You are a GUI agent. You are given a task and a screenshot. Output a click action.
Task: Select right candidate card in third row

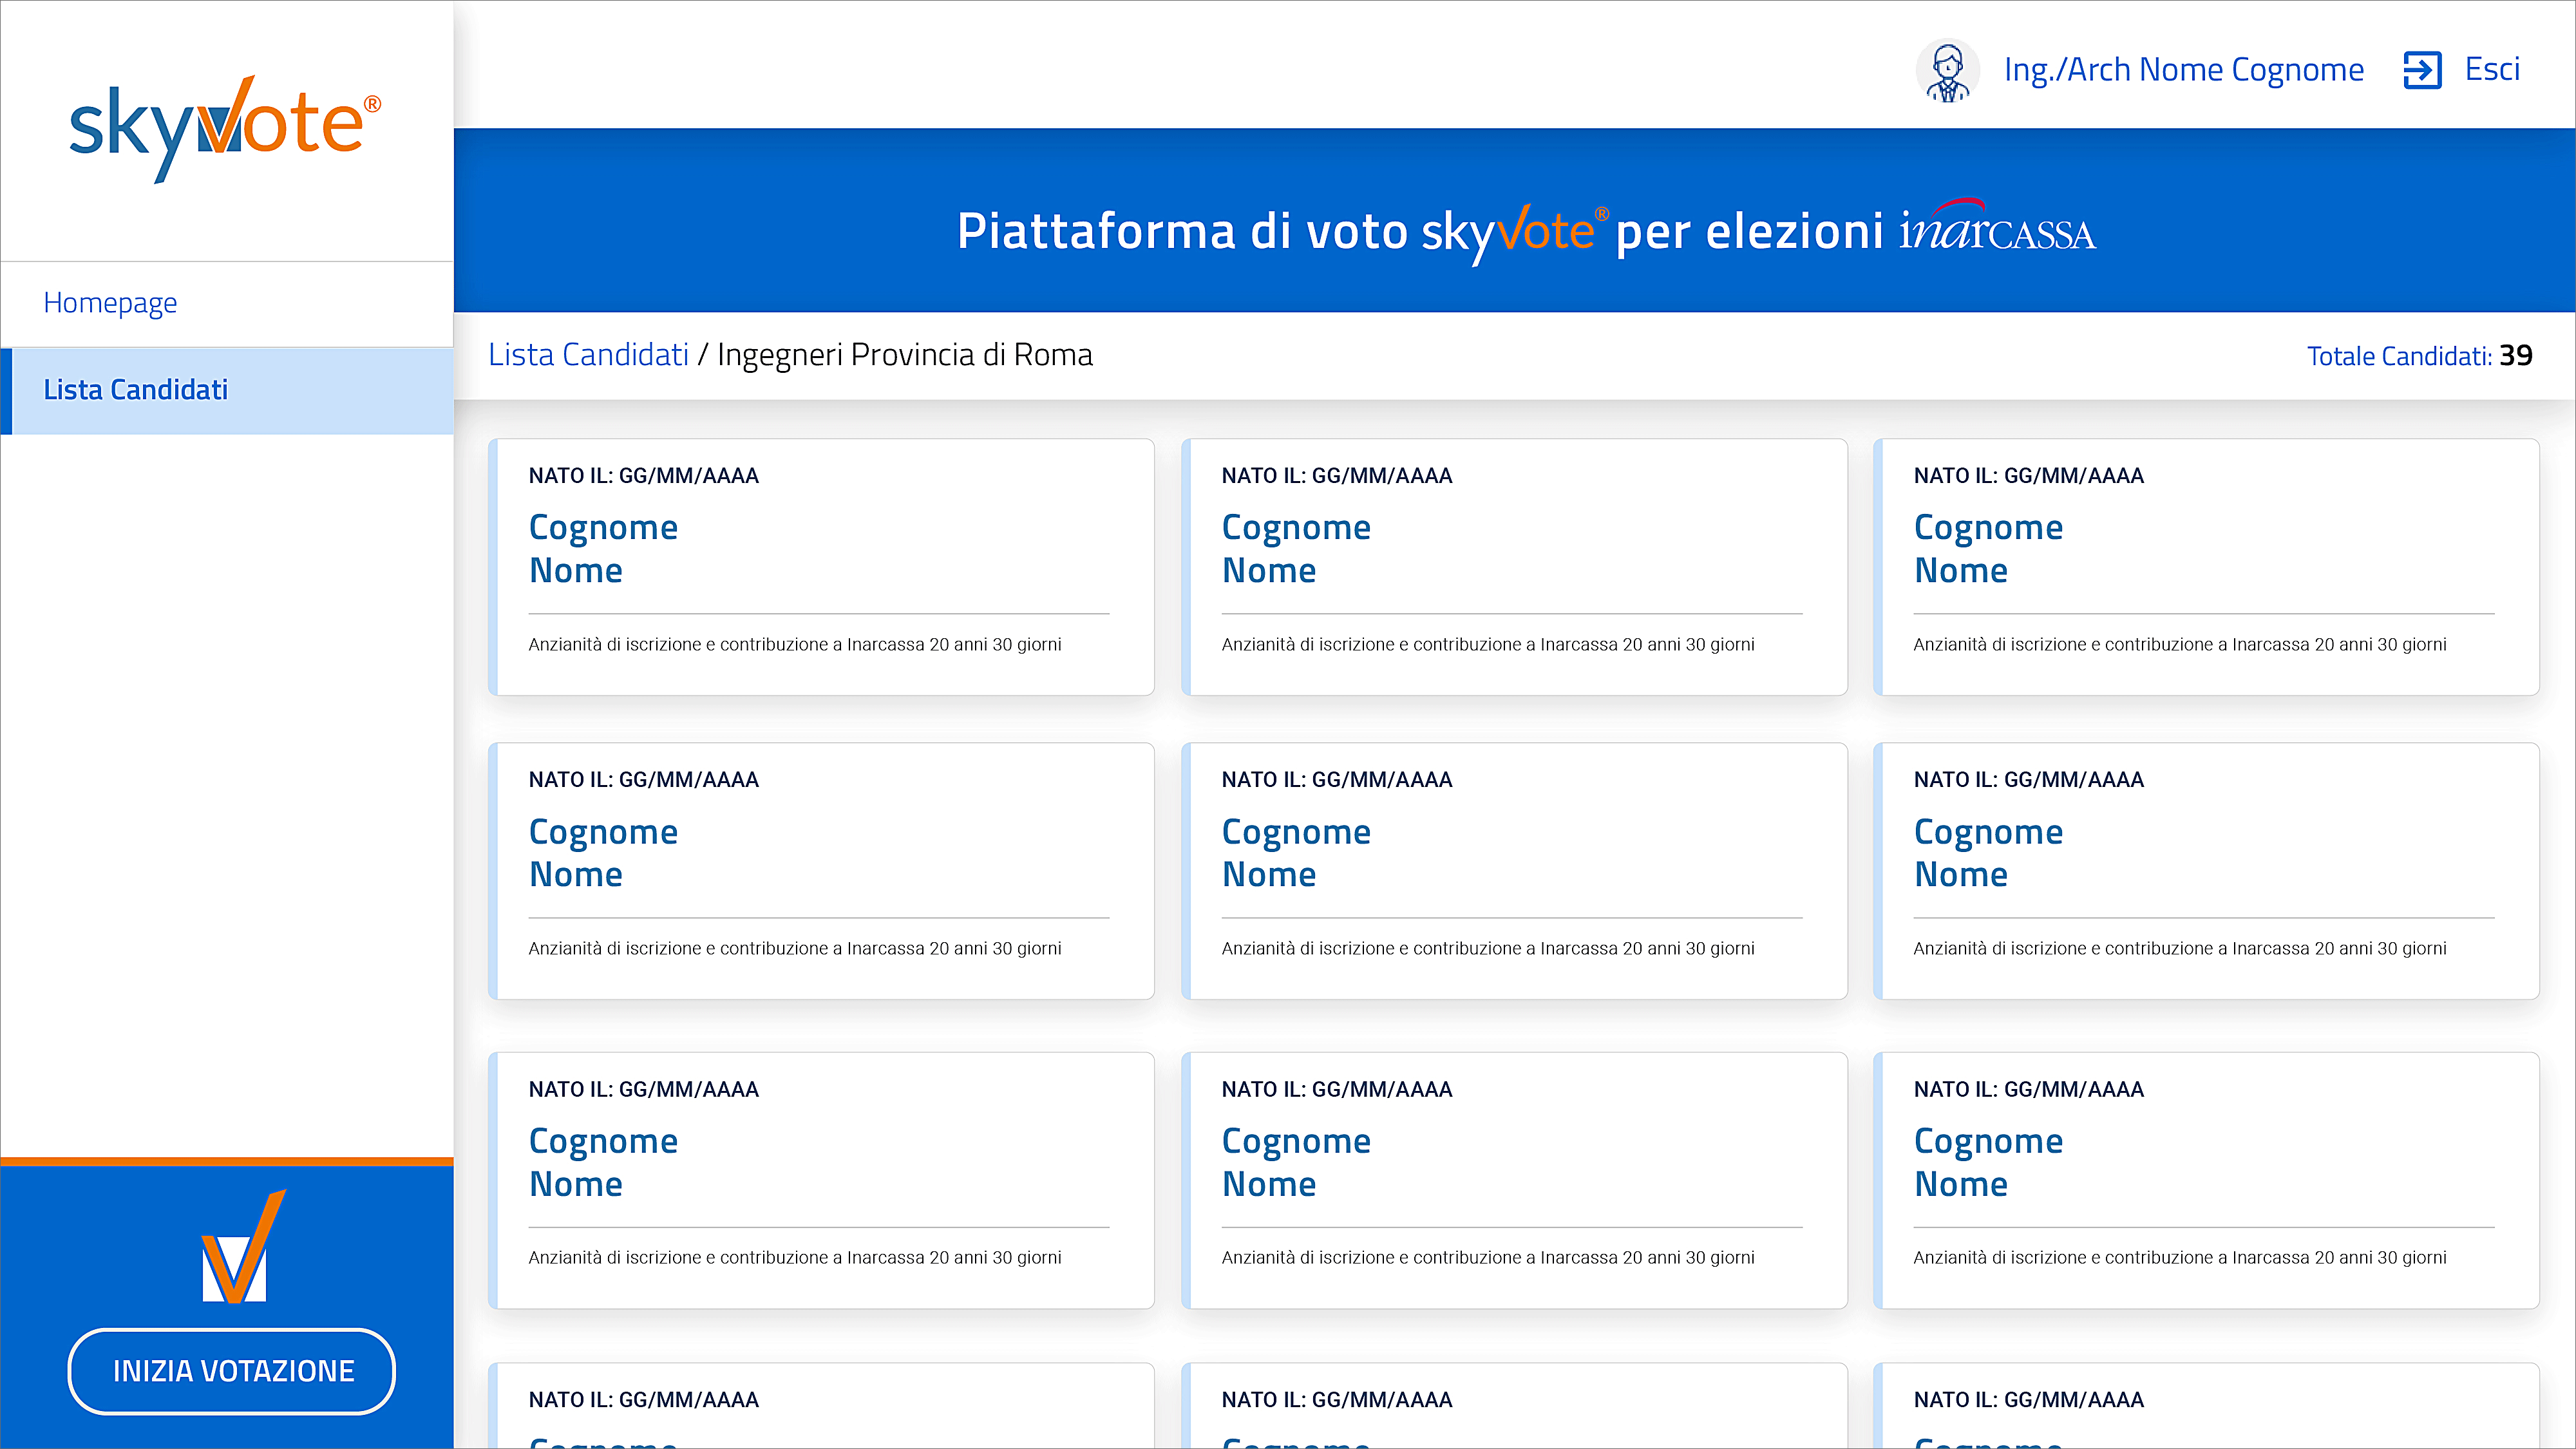click(x=2205, y=1180)
